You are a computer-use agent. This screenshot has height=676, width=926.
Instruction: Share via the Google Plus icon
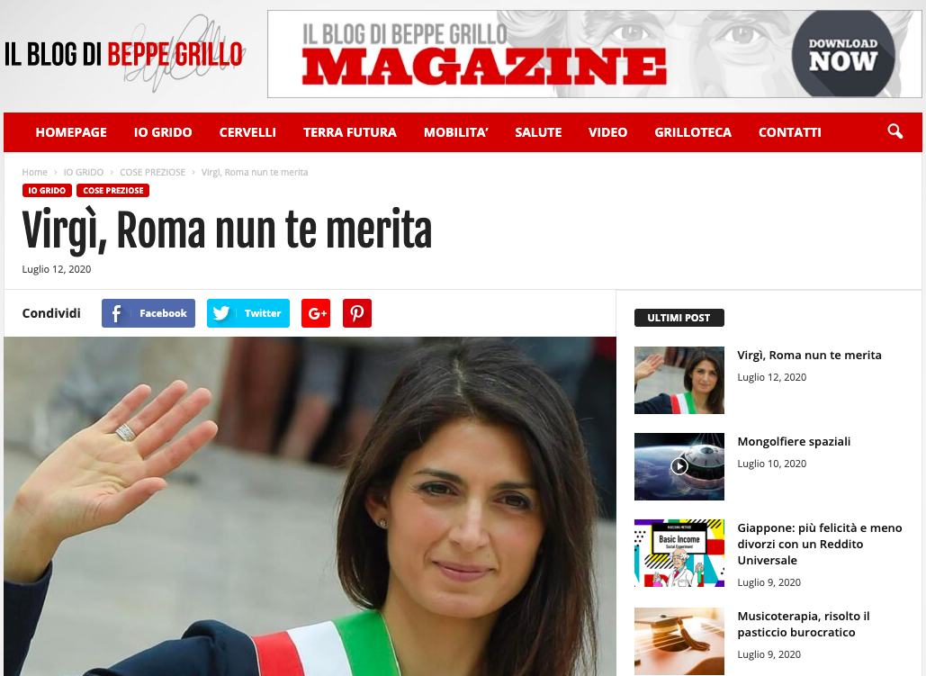point(316,313)
